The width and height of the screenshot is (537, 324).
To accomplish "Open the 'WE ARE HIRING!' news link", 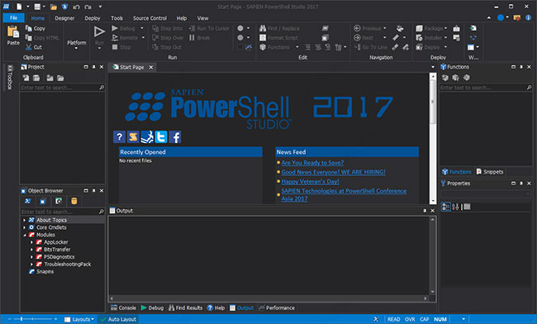I will tap(333, 172).
